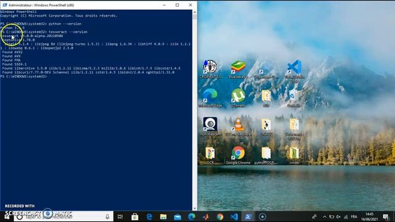The height and width of the screenshot is (222, 395).
Task: Expand the hidden system tray icons chevron
Action: click(325, 216)
